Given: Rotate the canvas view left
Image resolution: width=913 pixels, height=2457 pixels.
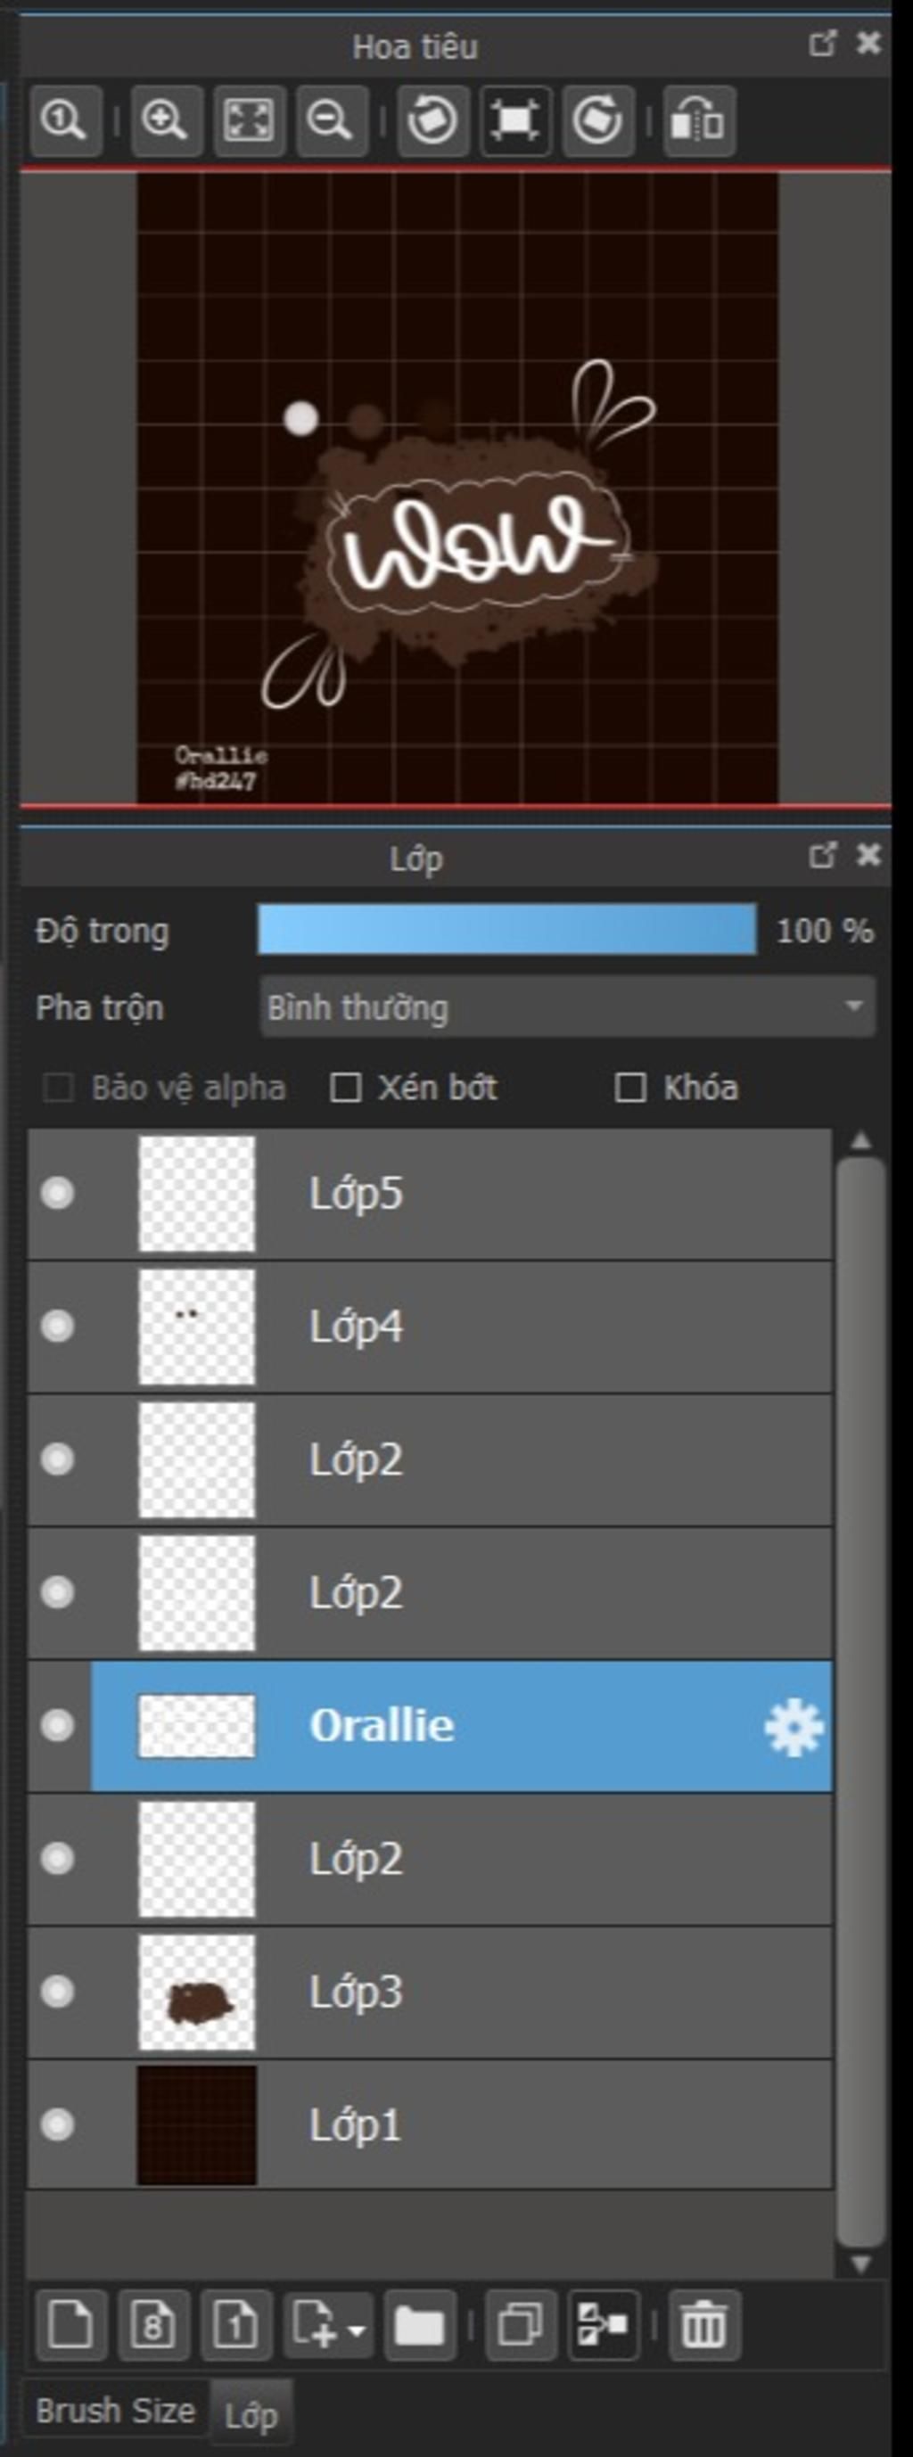Looking at the screenshot, I should pos(433,121).
